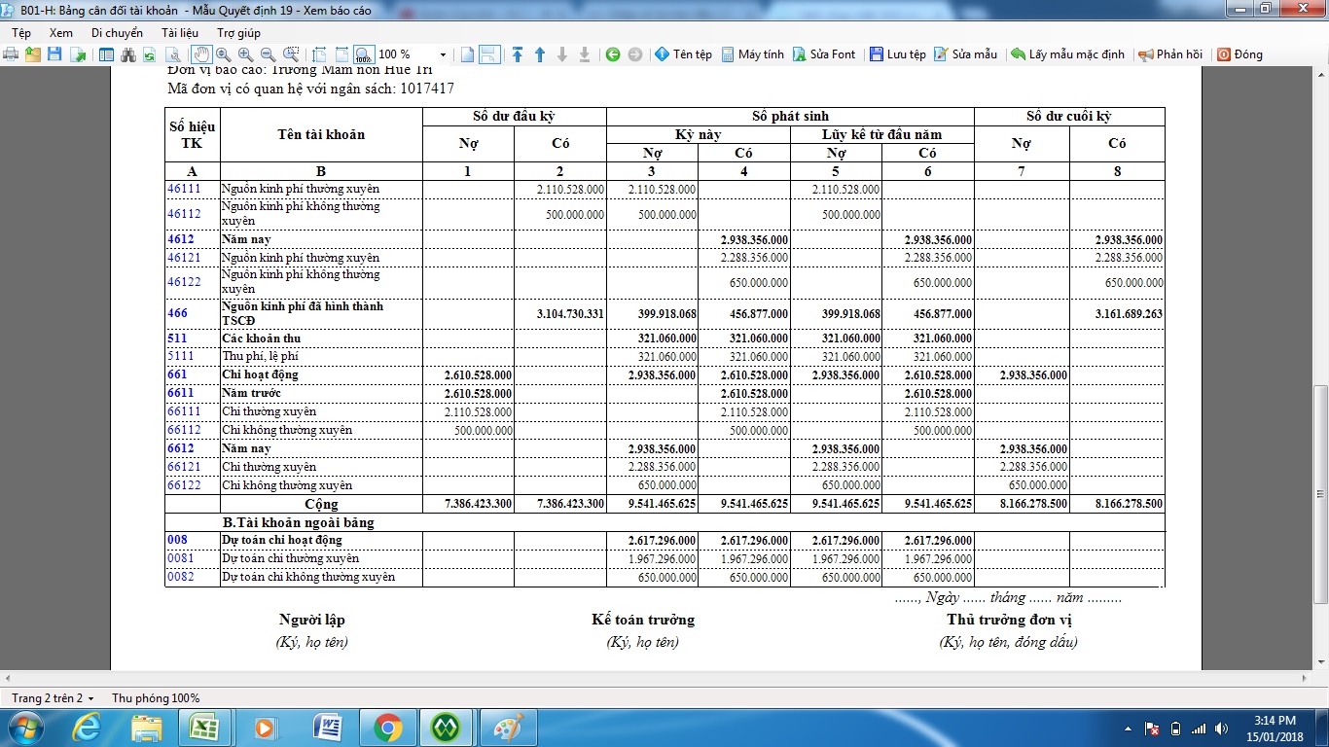
Task: Open account link 466
Action: pos(177,313)
